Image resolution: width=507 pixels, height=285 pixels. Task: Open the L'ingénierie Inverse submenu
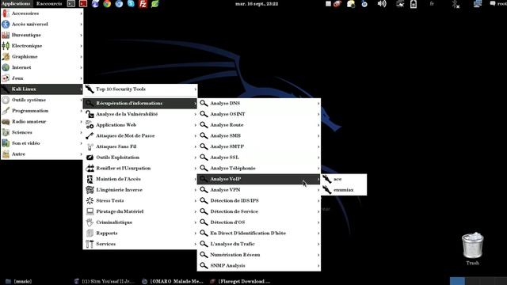(x=140, y=190)
